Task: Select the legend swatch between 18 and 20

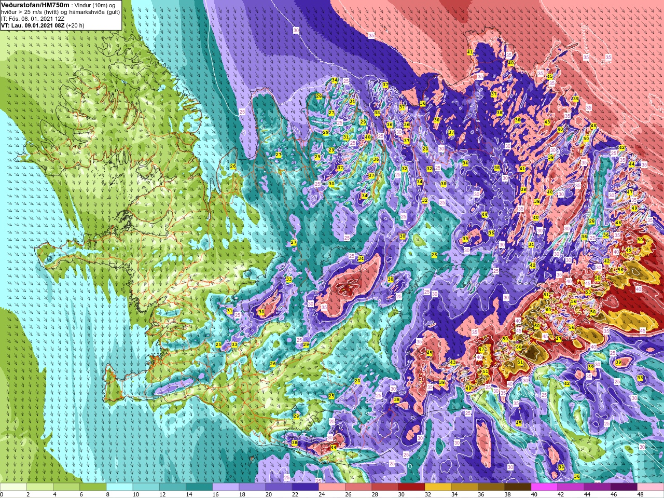Action: [252, 487]
